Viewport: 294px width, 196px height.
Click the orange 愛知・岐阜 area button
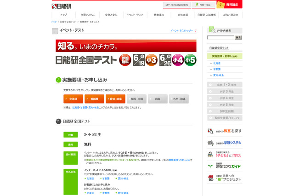[x=115, y=99]
